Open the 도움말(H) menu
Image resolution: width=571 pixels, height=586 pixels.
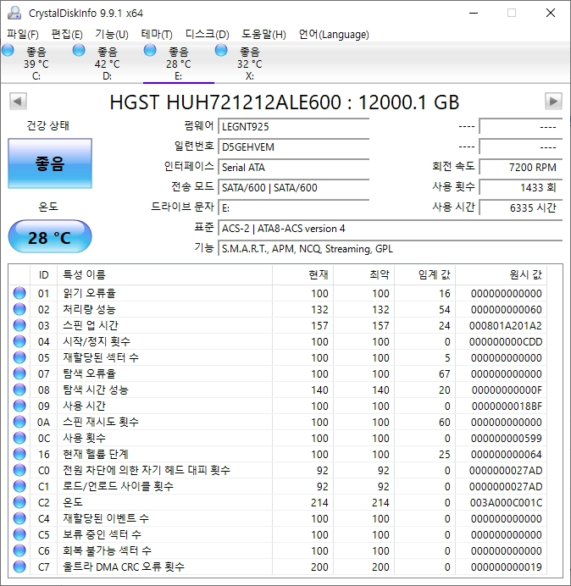point(263,35)
